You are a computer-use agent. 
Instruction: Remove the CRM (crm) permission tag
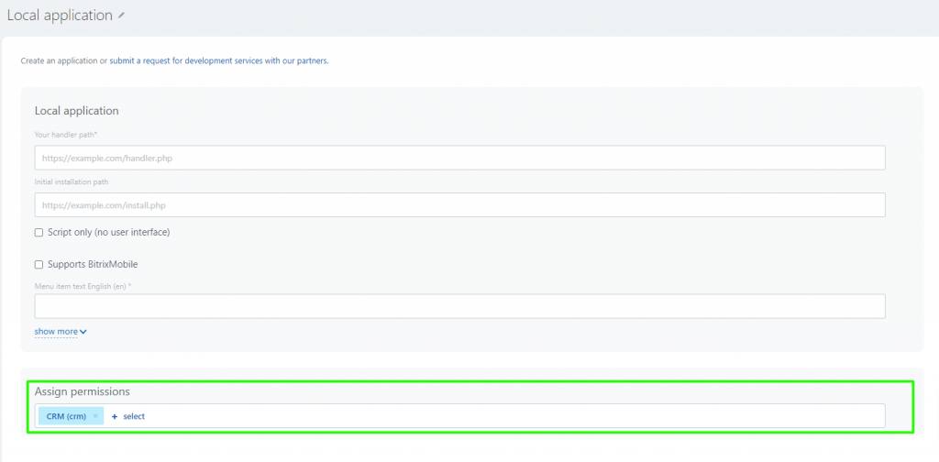pyautogui.click(x=95, y=416)
